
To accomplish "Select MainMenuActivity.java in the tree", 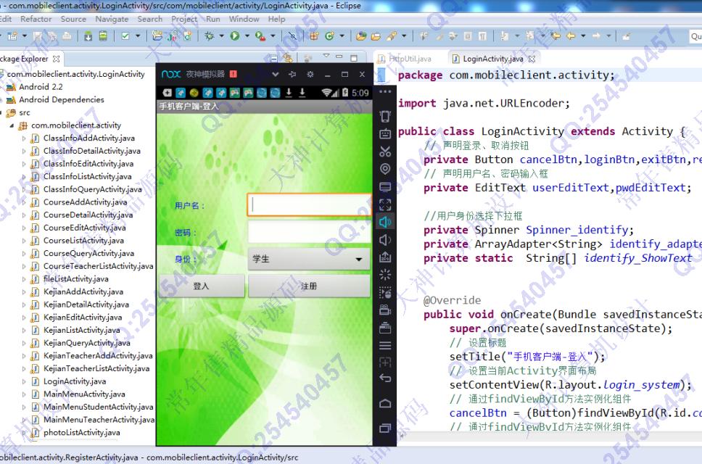I will tap(84, 394).
